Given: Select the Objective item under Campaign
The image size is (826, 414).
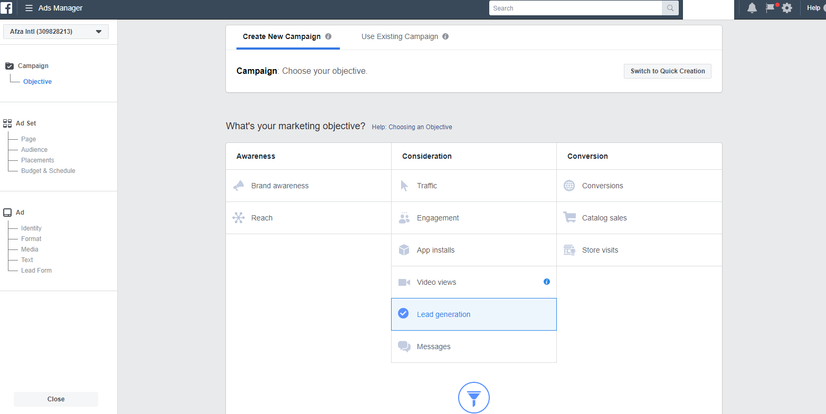Looking at the screenshot, I should [x=37, y=82].
